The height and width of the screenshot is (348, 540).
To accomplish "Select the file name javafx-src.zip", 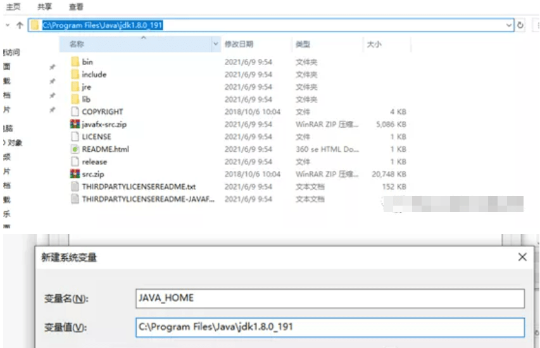I will [104, 124].
